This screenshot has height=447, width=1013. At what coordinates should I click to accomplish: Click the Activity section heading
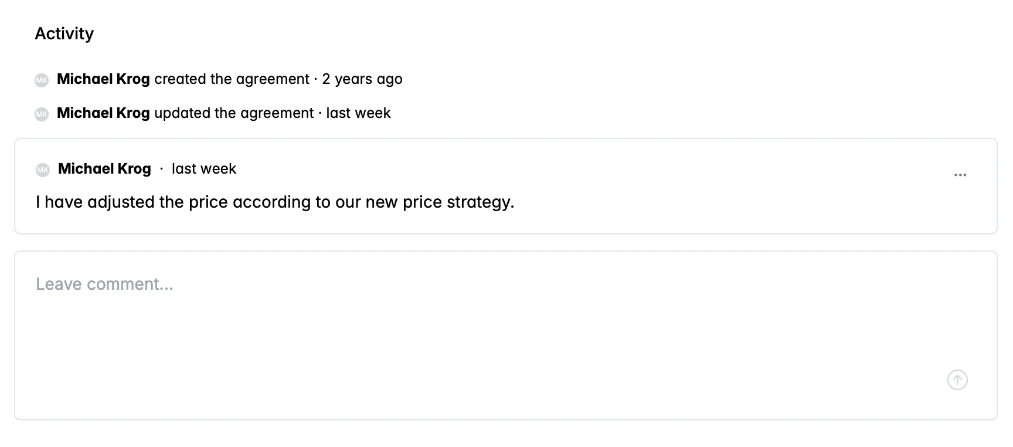coord(64,33)
